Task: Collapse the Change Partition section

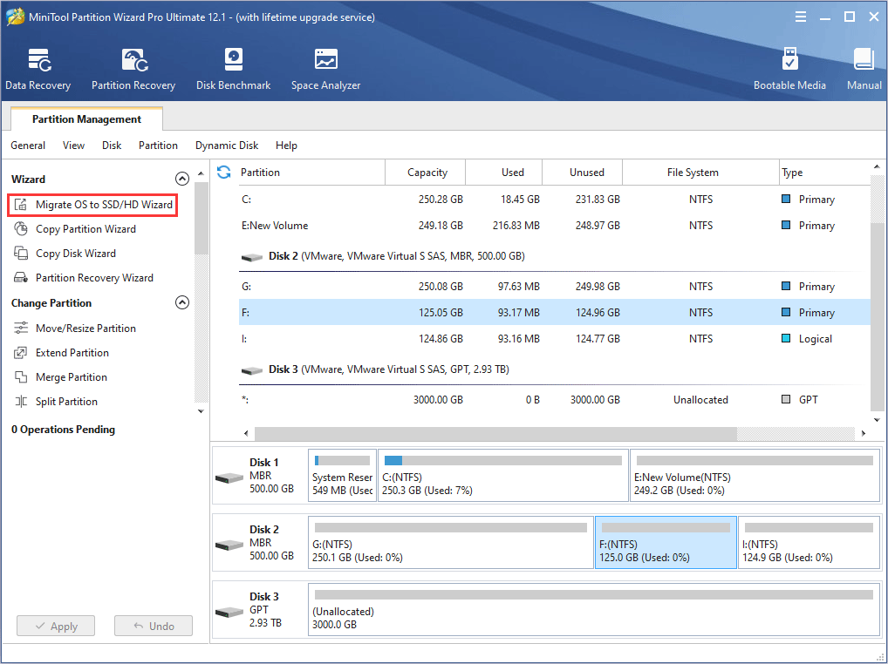Action: tap(181, 302)
